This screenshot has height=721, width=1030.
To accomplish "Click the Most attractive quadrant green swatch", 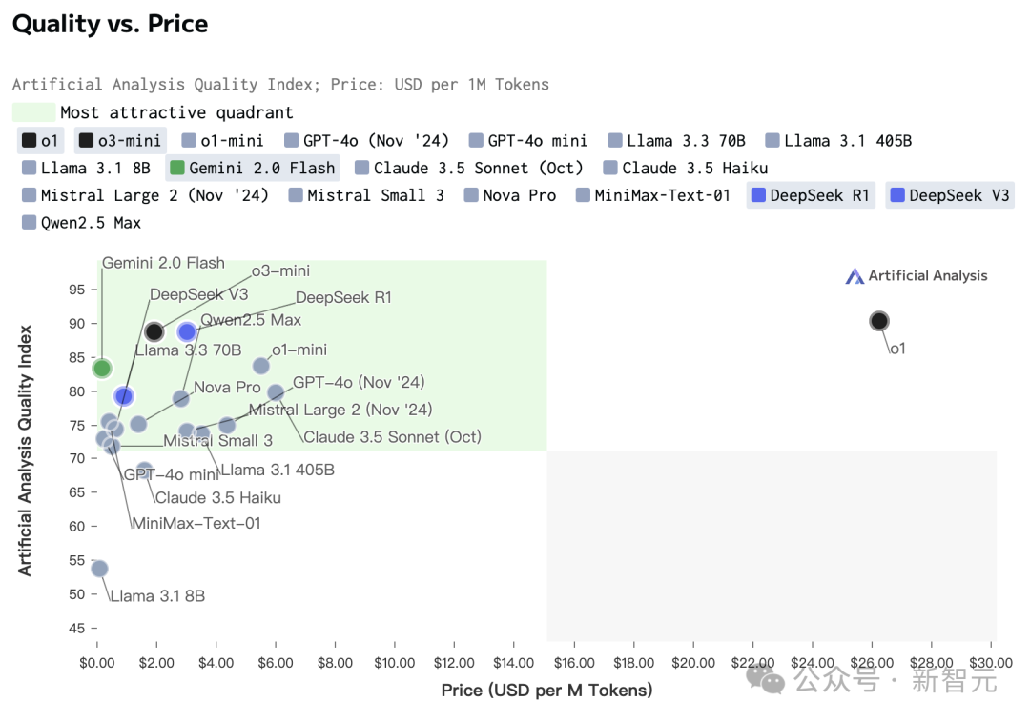I will tap(33, 112).
